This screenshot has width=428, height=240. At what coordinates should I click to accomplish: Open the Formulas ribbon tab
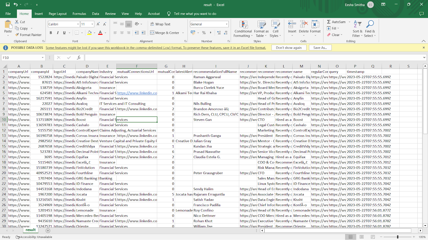point(79,14)
